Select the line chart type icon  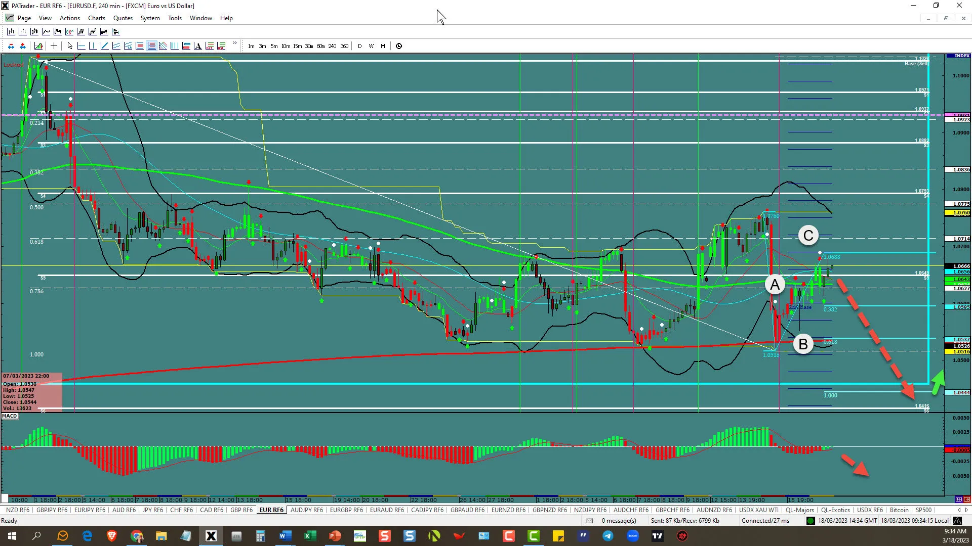point(46,32)
